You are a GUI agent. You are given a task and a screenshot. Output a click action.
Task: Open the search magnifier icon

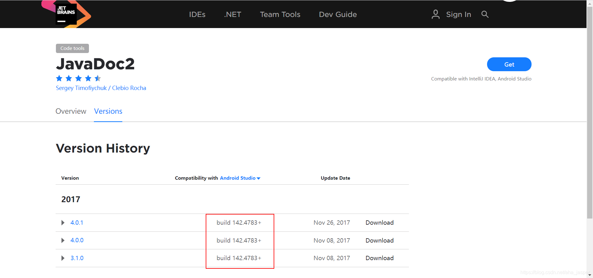485,14
